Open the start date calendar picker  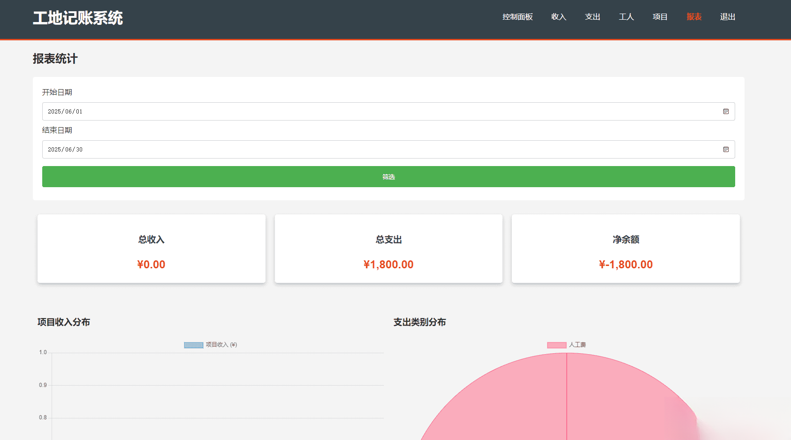[x=725, y=112]
